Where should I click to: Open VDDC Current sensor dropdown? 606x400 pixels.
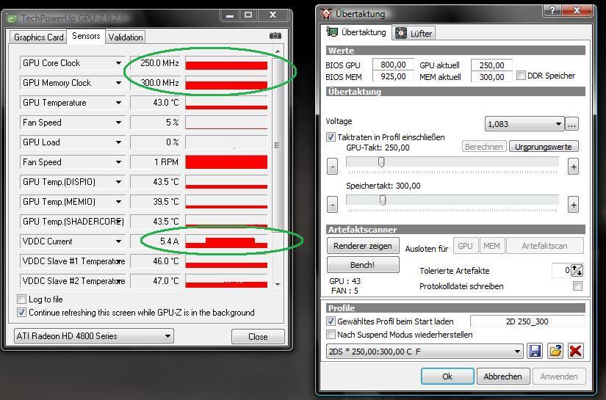tap(118, 241)
